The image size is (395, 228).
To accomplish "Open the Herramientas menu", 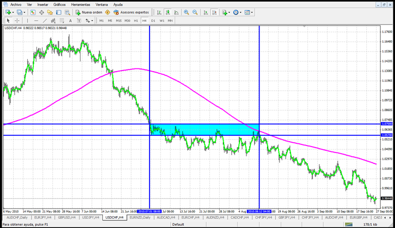I will point(80,4).
